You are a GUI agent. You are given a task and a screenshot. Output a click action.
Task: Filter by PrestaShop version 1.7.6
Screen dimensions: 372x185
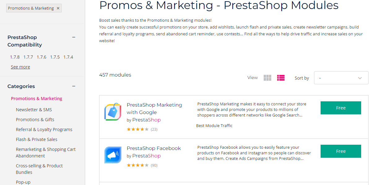pos(42,57)
